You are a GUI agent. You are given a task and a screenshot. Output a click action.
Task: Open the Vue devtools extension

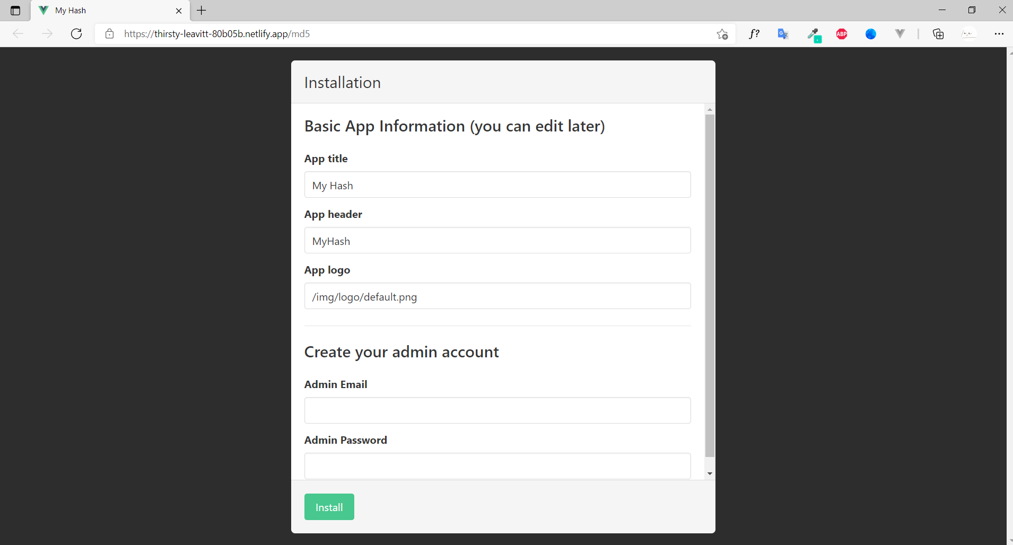pos(900,34)
